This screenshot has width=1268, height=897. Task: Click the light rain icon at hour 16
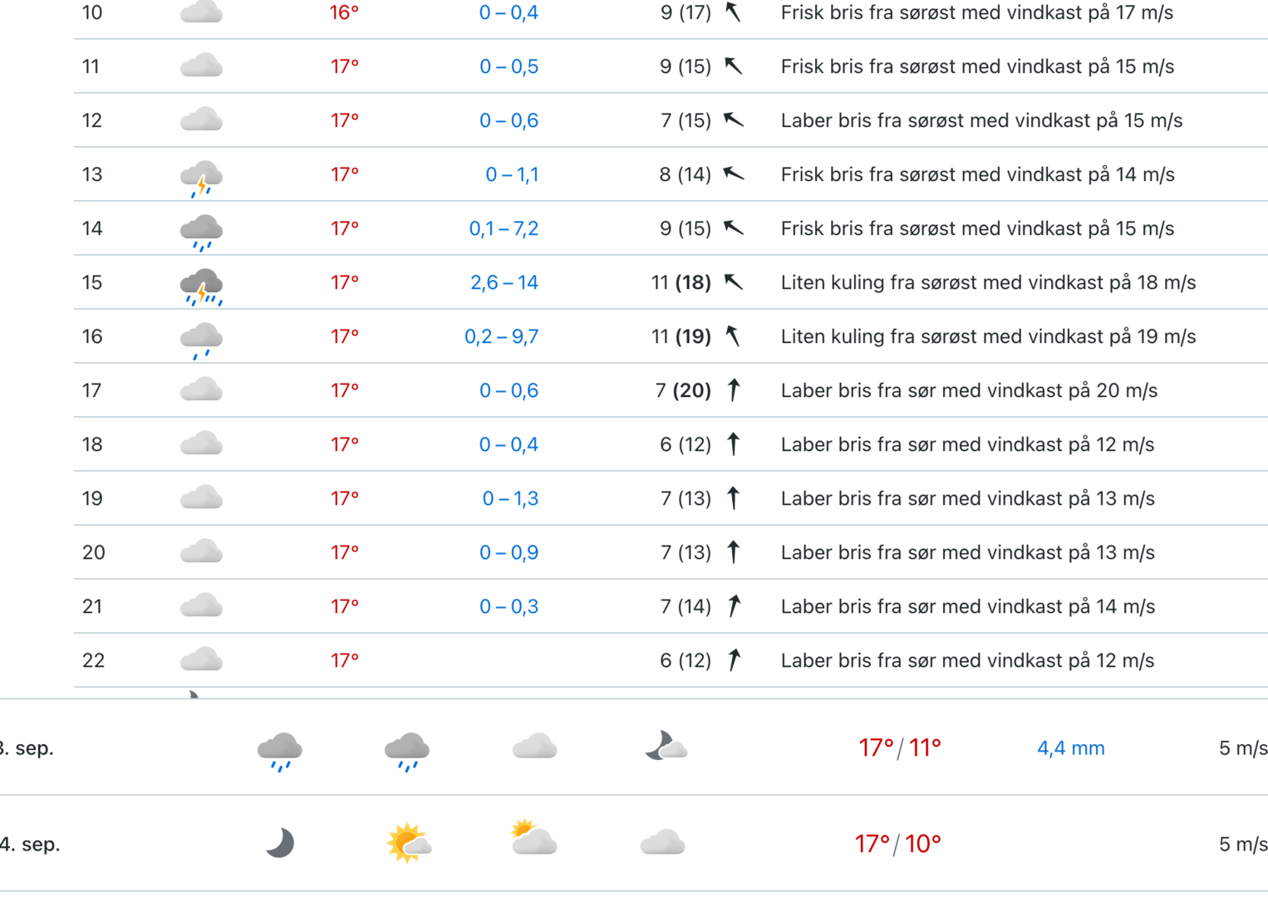[x=201, y=341]
